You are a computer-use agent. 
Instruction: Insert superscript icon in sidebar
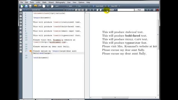21,42
